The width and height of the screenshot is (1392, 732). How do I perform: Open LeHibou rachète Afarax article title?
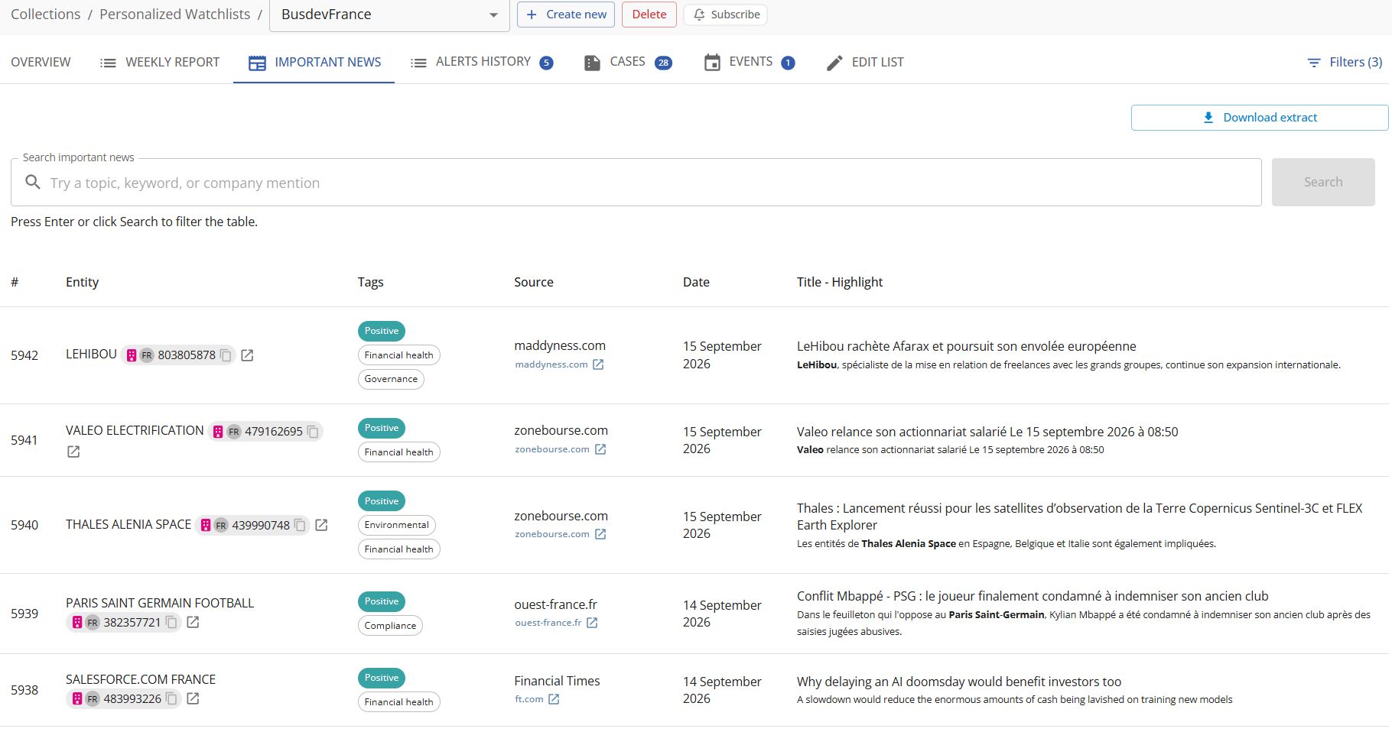[967, 346]
